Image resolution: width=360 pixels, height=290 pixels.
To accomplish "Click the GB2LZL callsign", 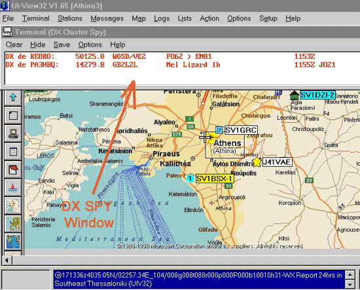I will click(125, 65).
